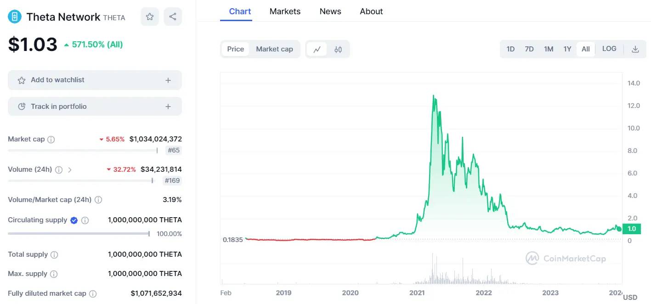This screenshot has height=304, width=651.
Task: Track Theta Network in portfolio
Action: click(x=95, y=107)
